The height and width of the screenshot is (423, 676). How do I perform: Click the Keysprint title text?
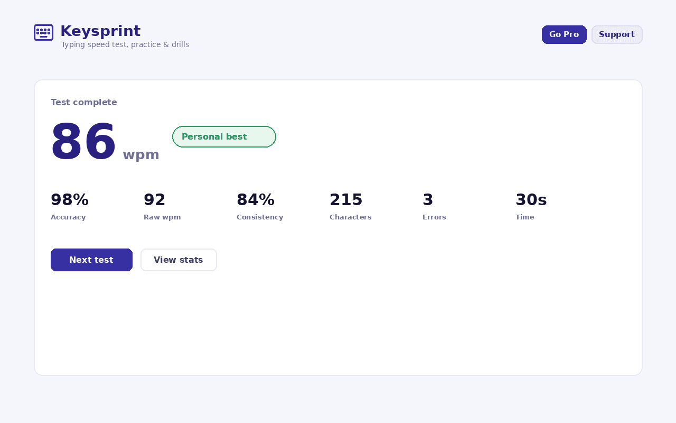pos(100,31)
